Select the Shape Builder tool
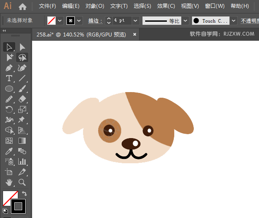The image size is (259, 218). point(9,130)
